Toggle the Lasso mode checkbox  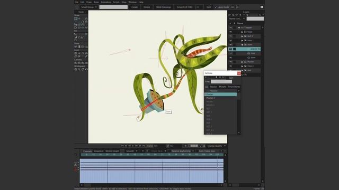pyautogui.click(x=216, y=7)
